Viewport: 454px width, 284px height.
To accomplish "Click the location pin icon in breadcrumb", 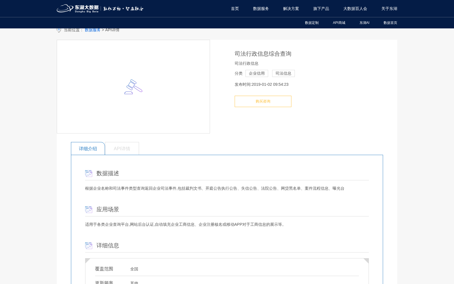I will coord(59,30).
